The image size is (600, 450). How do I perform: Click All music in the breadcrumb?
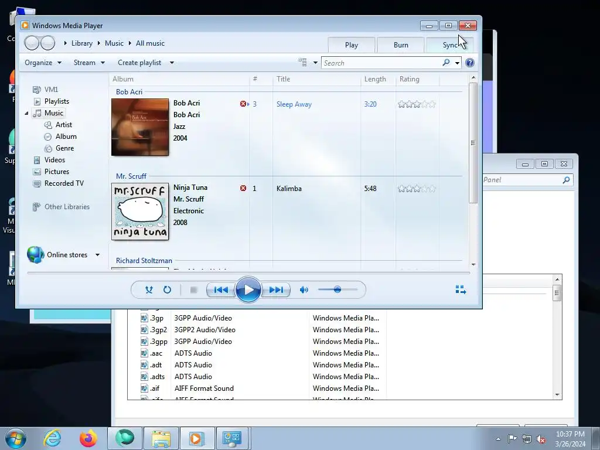150,43
